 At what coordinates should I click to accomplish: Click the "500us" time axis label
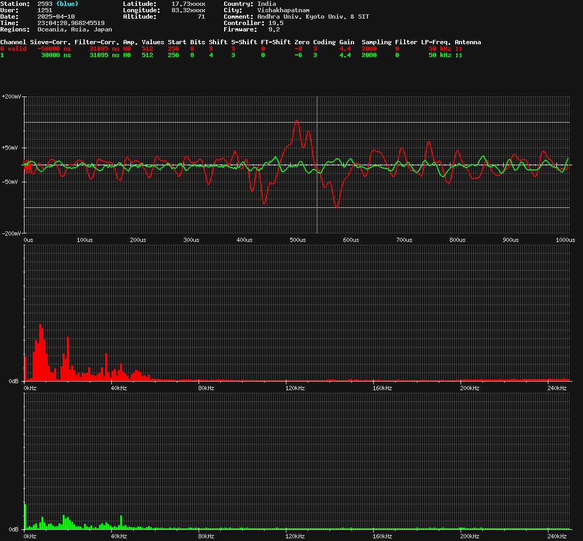(x=298, y=240)
